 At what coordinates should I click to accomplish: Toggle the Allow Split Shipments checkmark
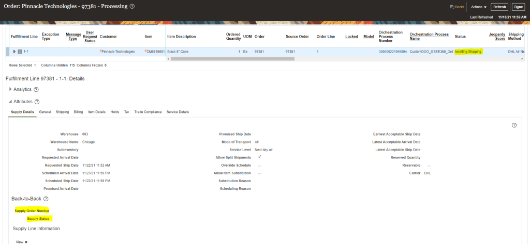[x=260, y=157]
